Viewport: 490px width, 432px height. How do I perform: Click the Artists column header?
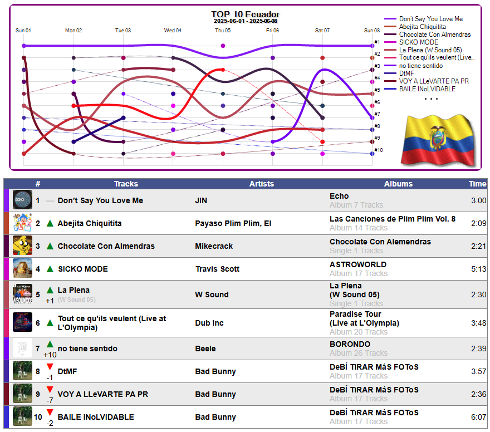(x=262, y=184)
